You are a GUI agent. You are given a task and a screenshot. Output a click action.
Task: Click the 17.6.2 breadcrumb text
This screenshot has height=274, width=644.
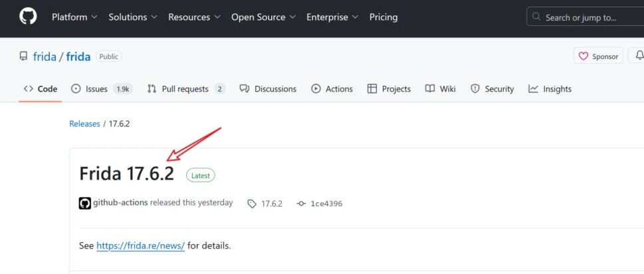119,124
